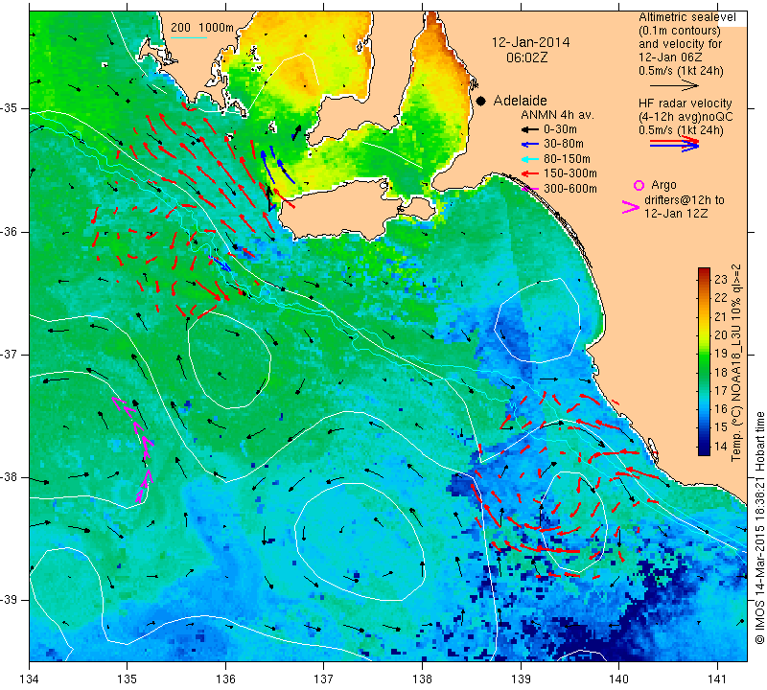The width and height of the screenshot is (767, 690).
Task: Click the '80-150m' legend text
Action: point(567,159)
